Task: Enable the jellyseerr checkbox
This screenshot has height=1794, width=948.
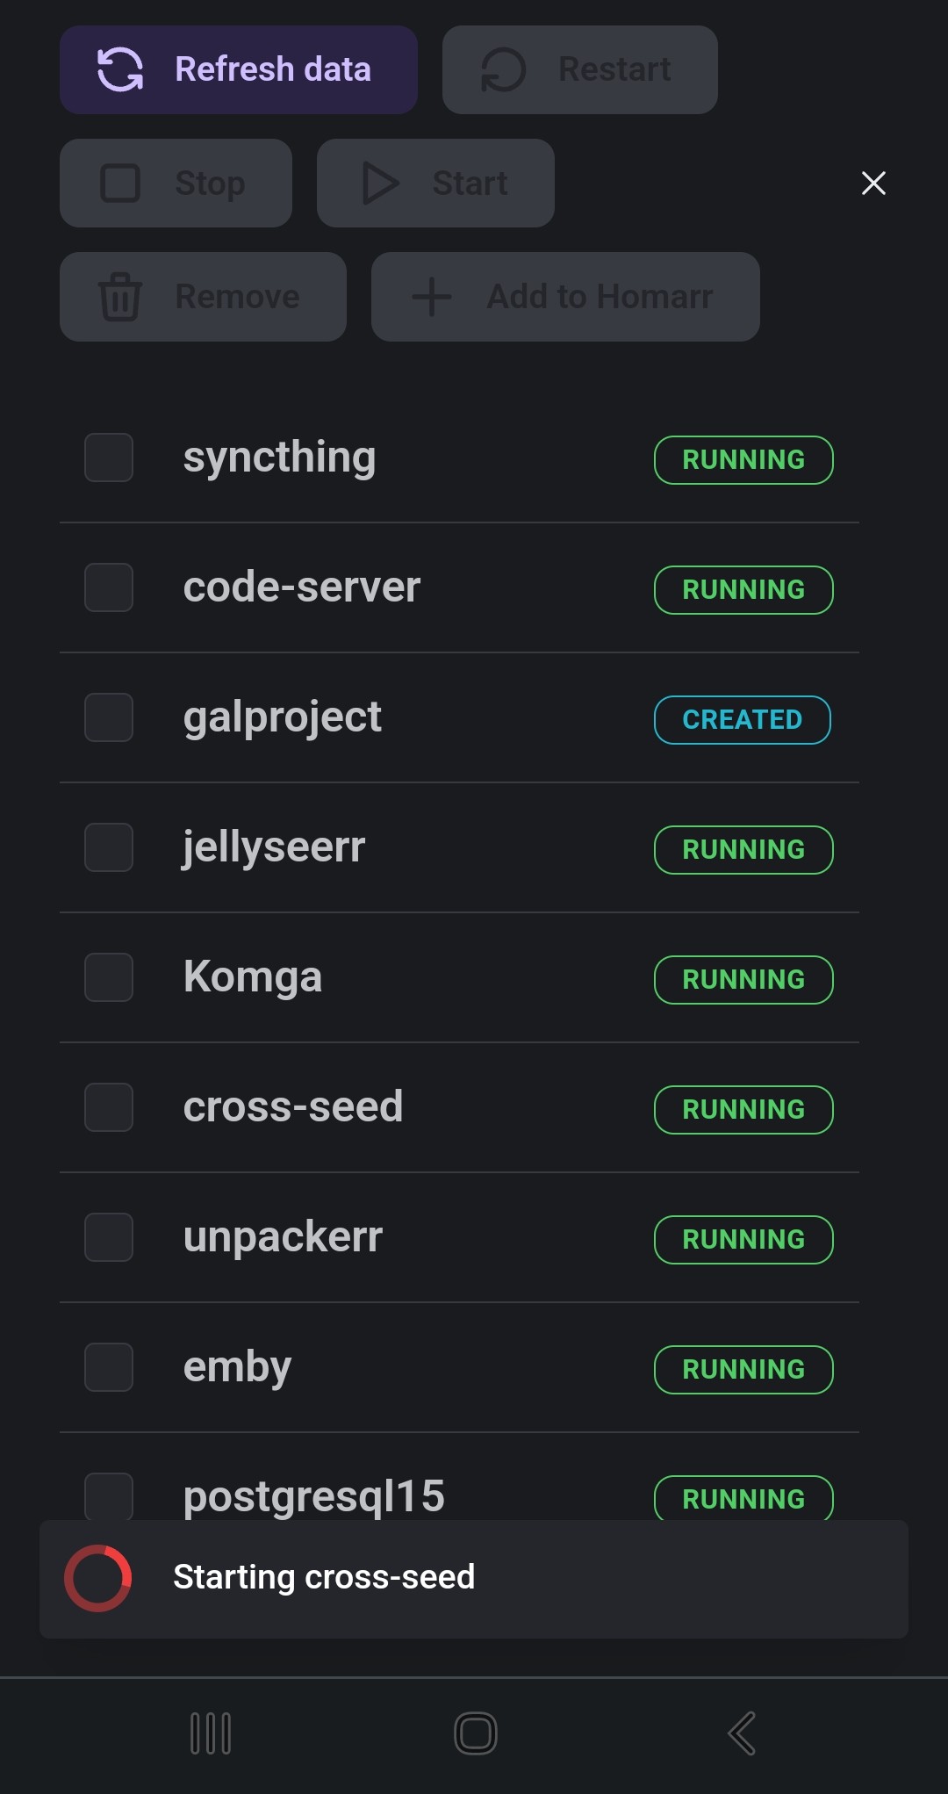Action: (108, 847)
